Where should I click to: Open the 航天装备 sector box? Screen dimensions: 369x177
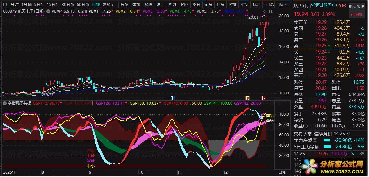tap(357, 10)
